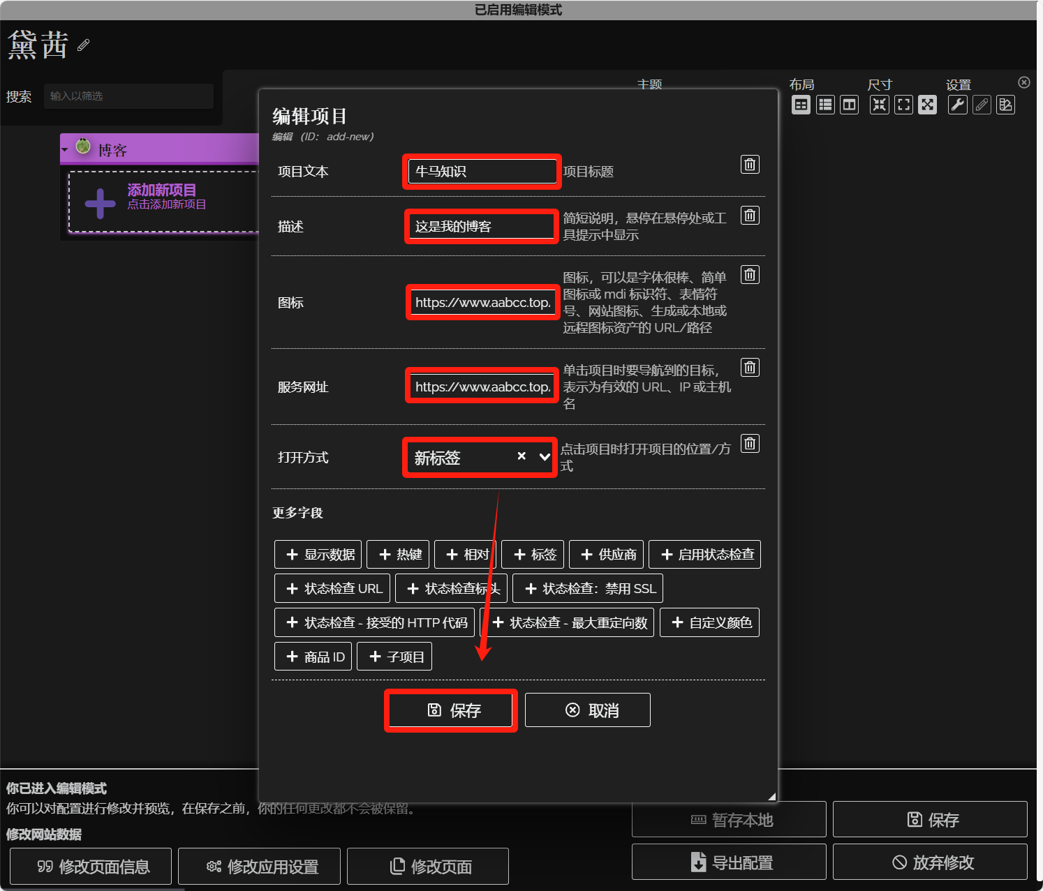Toggle the large item size option
The width and height of the screenshot is (1043, 891).
click(x=927, y=105)
